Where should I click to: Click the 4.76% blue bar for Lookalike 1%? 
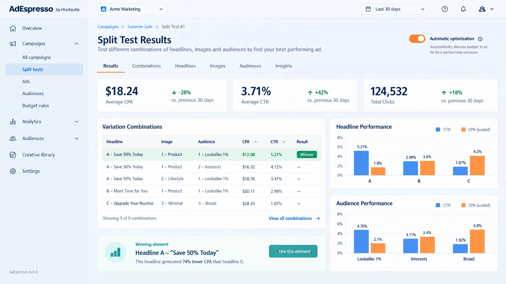coord(361,242)
